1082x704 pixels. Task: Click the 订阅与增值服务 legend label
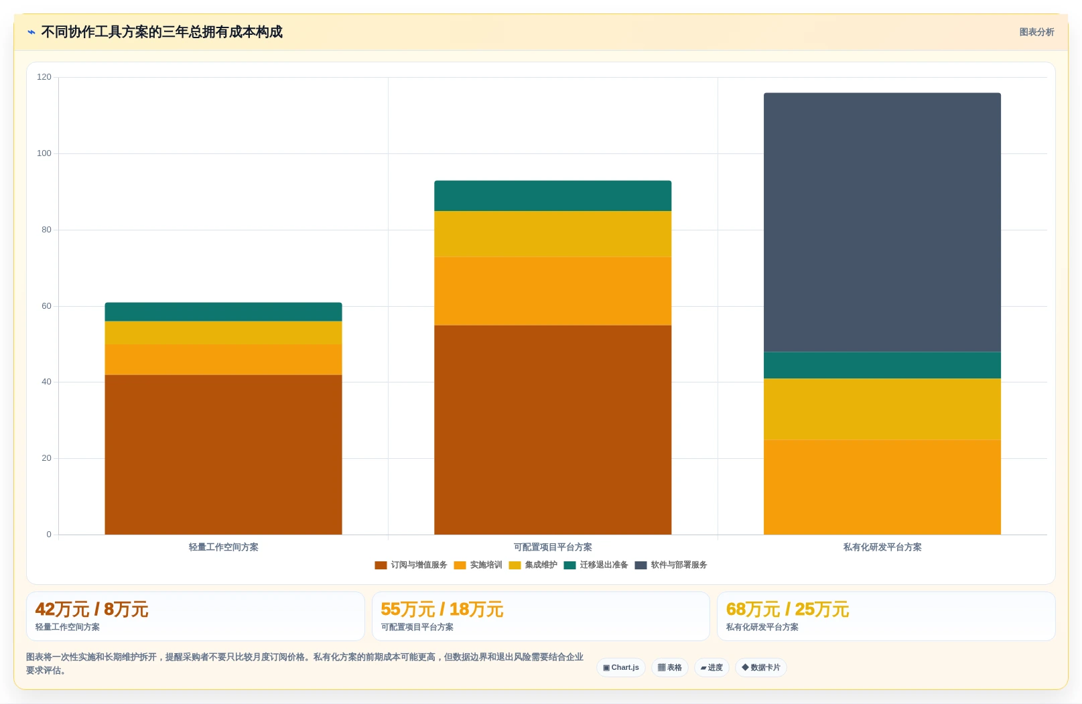419,565
